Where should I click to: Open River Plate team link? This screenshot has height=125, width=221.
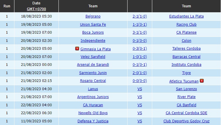pyautogui.click(x=186, y=97)
